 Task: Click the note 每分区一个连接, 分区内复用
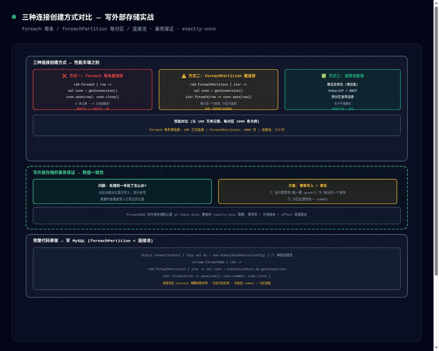(x=218, y=104)
